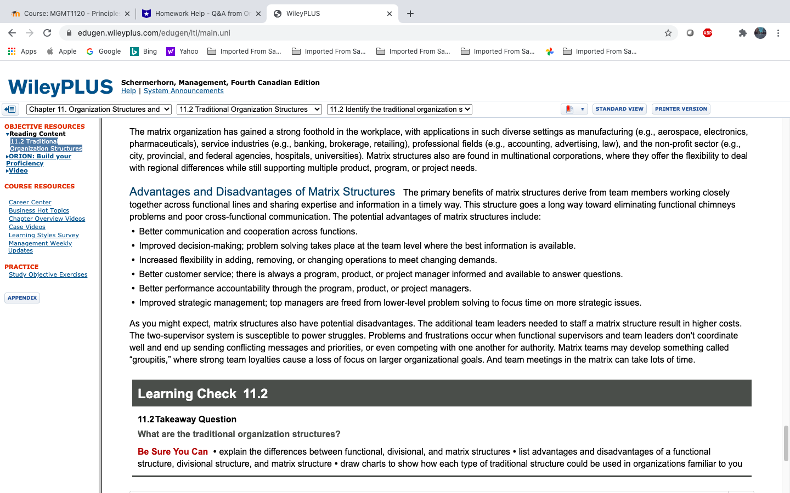The width and height of the screenshot is (790, 493).
Task: Open the first Imported From Sa... folder
Action: click(245, 51)
